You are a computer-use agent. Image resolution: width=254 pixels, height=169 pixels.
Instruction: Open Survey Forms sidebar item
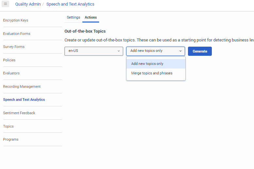point(14,47)
